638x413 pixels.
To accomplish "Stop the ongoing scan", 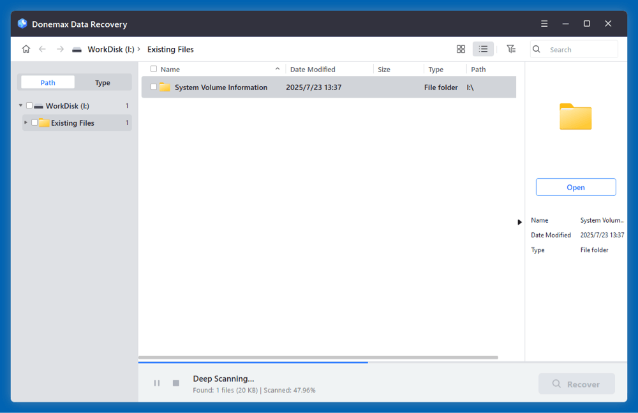I will click(x=175, y=383).
